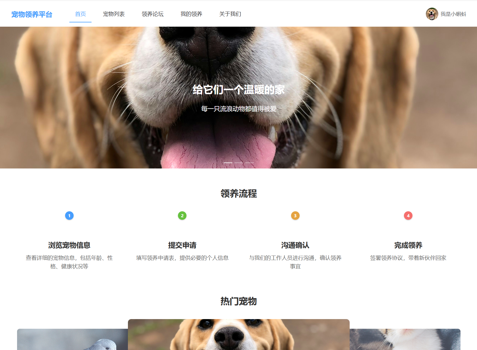
Task: Click the 完成领养 step title
Action: tap(408, 245)
